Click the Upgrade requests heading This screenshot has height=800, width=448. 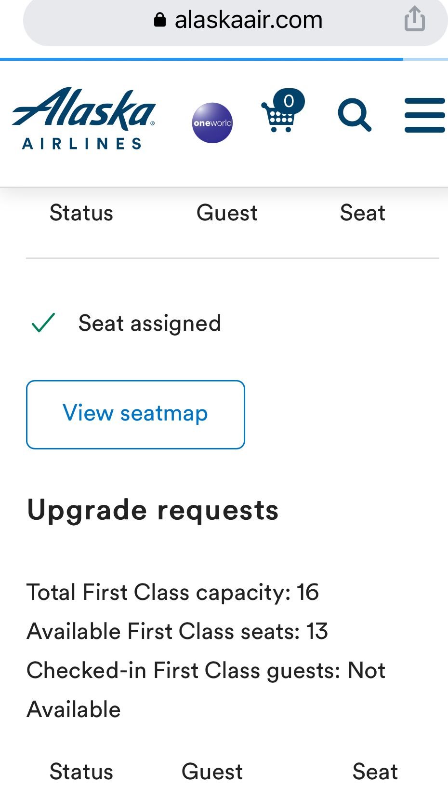point(153,510)
